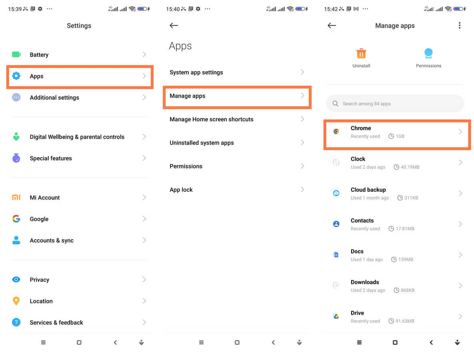Tap the recents menu button on Settings screen

[44, 343]
